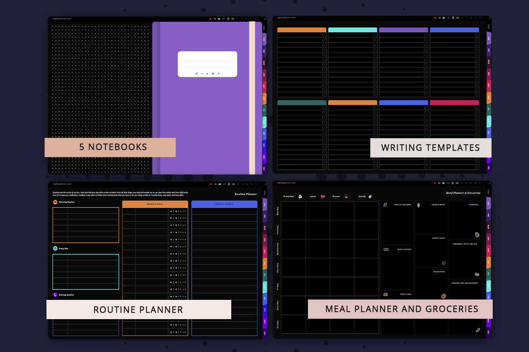Click the white label on the purple notebook cover
The width and height of the screenshot is (529, 352).
207,64
